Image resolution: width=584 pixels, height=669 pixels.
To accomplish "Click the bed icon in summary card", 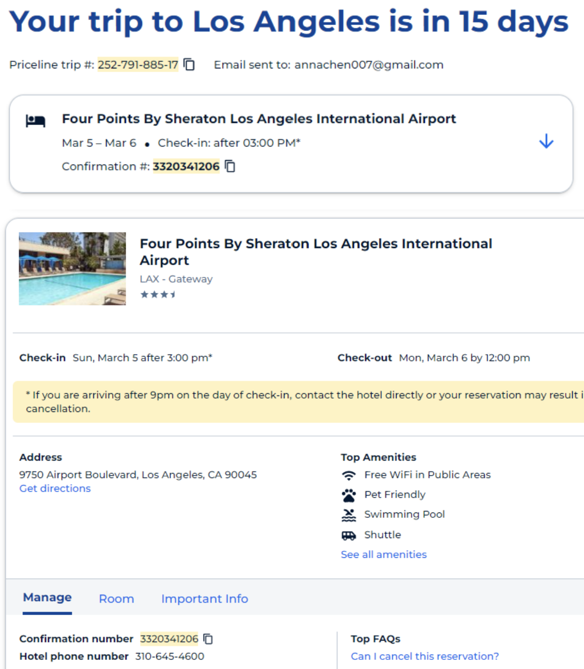I will click(35, 121).
